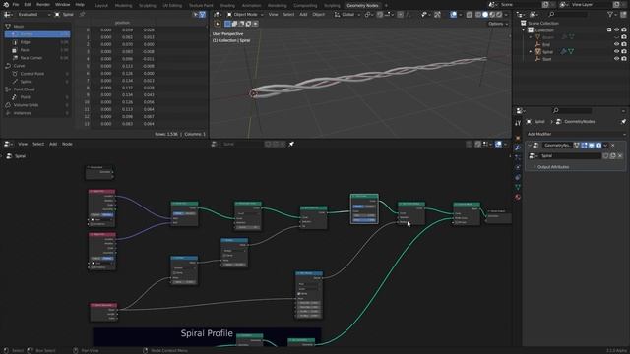Toggle snapping magnet in viewport header

[x=380, y=15]
